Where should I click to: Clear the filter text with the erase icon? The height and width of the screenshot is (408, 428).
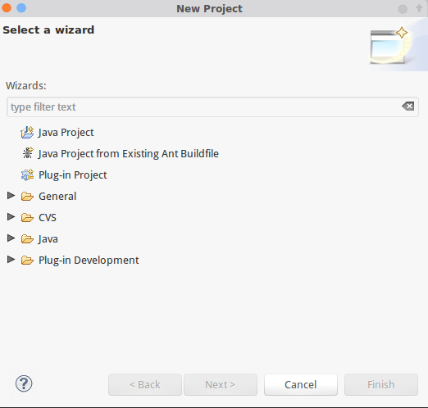pos(408,107)
